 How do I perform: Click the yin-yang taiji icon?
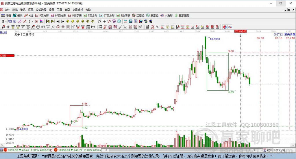(225, 27)
